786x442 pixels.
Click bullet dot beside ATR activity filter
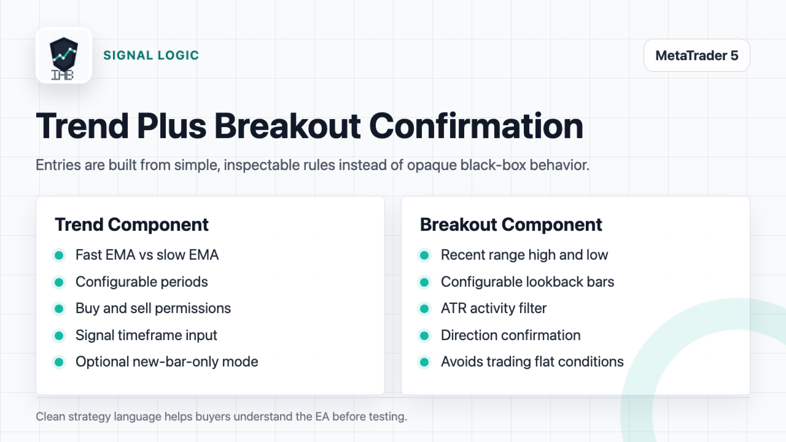pos(424,309)
